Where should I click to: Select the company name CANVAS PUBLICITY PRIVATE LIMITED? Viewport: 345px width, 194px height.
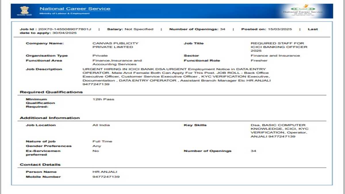tap(116, 45)
